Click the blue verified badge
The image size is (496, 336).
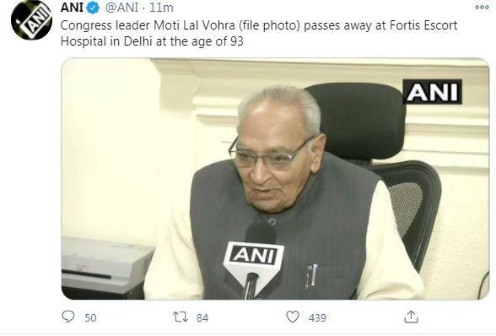coord(93,8)
